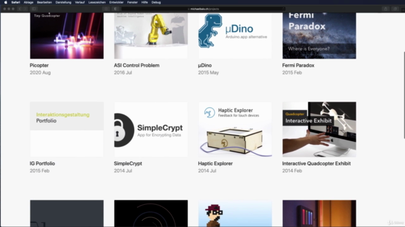Click the '2014 Feb' date text
405x227 pixels.
click(292, 171)
